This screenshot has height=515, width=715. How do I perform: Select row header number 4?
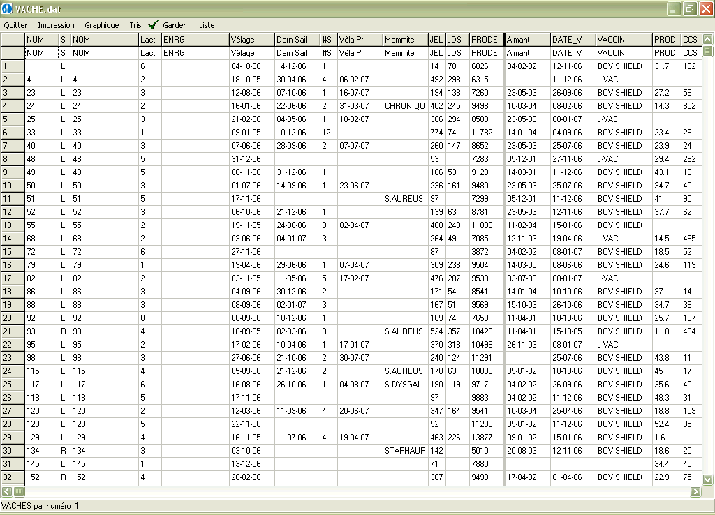point(13,106)
